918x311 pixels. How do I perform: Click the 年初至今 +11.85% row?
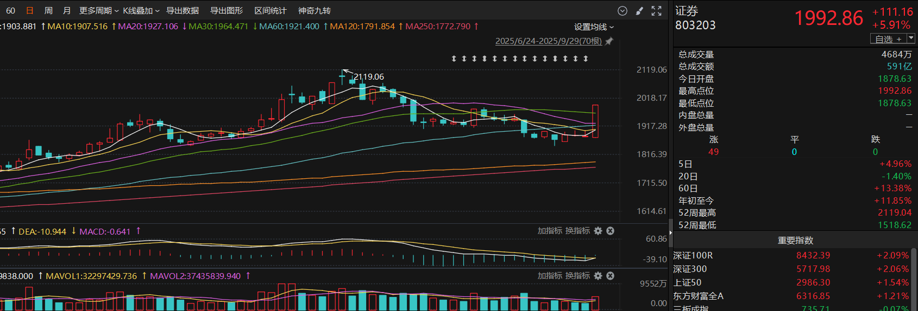[x=795, y=201]
